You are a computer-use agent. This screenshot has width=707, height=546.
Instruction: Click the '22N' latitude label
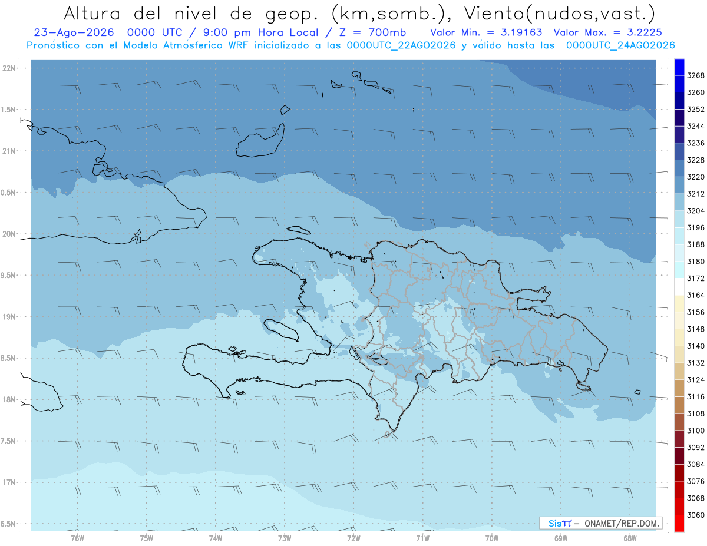(x=8, y=68)
